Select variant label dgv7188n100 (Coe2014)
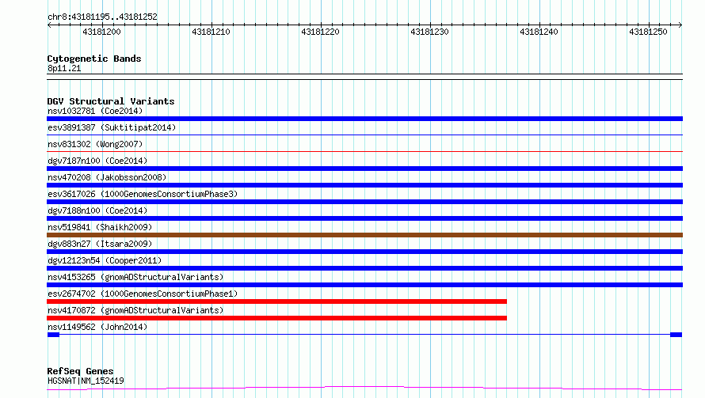Image resolution: width=705 pixels, height=398 pixels. pyautogui.click(x=97, y=210)
